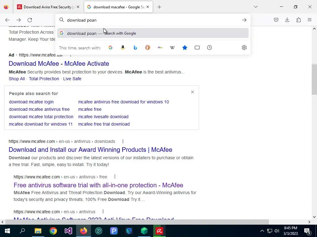
Task: List all tabs dropdown
Action: point(256,7)
